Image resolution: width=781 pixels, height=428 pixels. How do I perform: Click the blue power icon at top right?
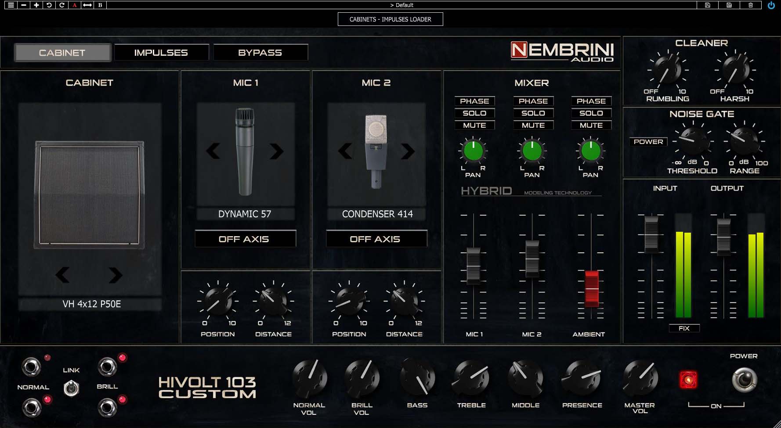click(771, 5)
